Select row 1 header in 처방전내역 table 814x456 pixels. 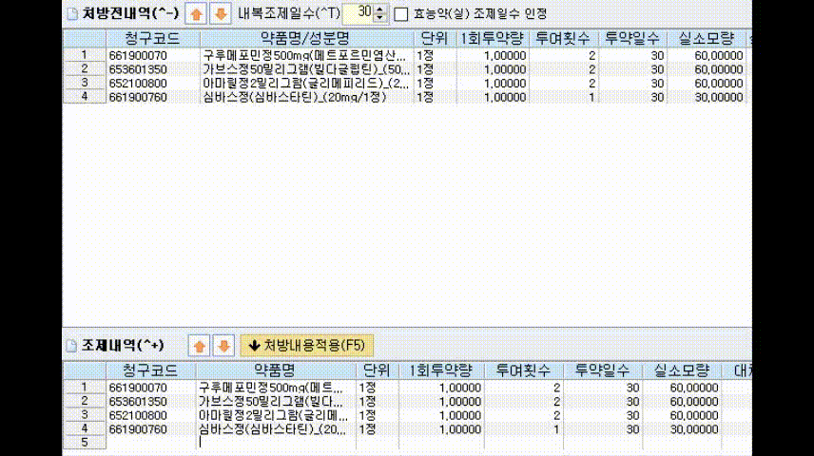85,55
